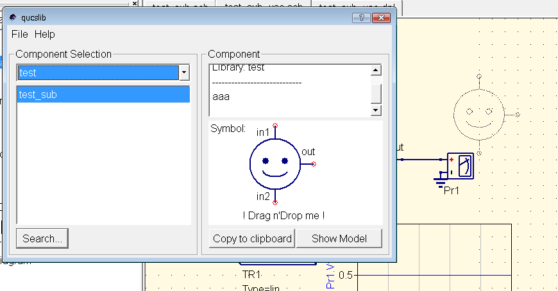Click the smiley symbol preview in the Component panel
This screenshot has height=291, width=558.
[275, 164]
